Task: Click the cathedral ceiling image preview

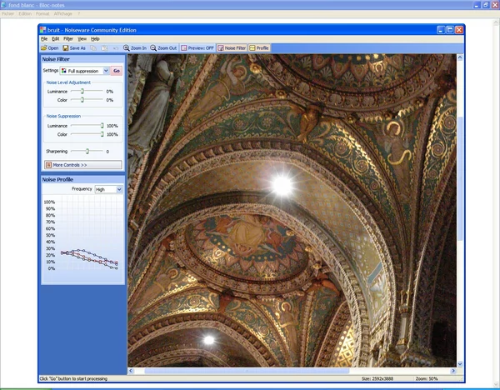Action: pyautogui.click(x=292, y=211)
